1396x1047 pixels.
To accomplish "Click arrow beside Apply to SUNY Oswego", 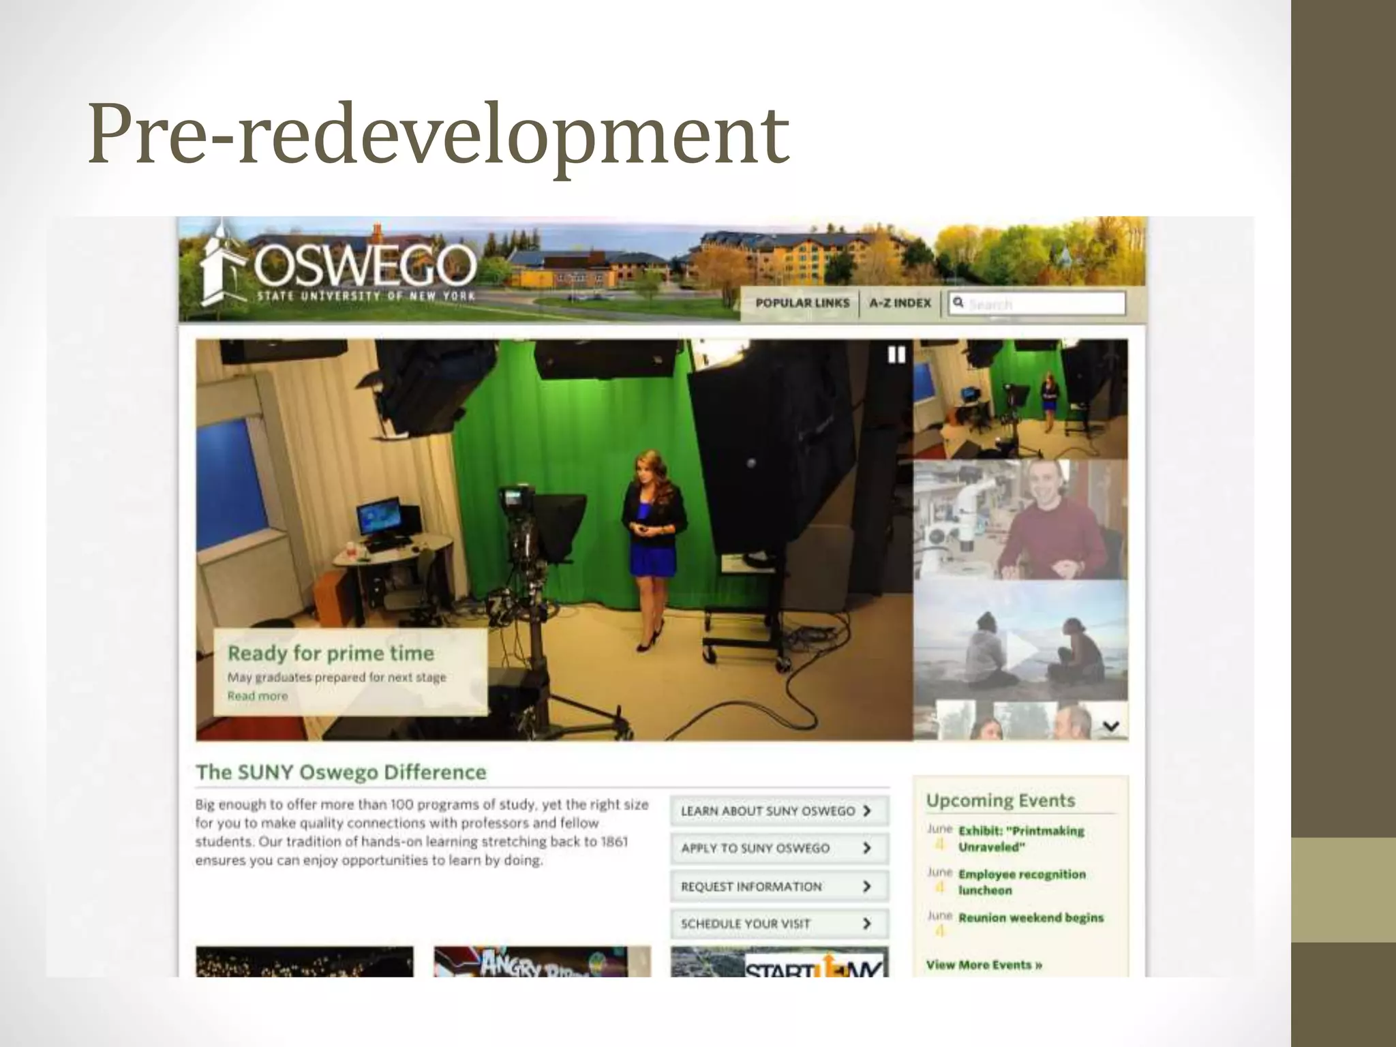I will [x=867, y=848].
